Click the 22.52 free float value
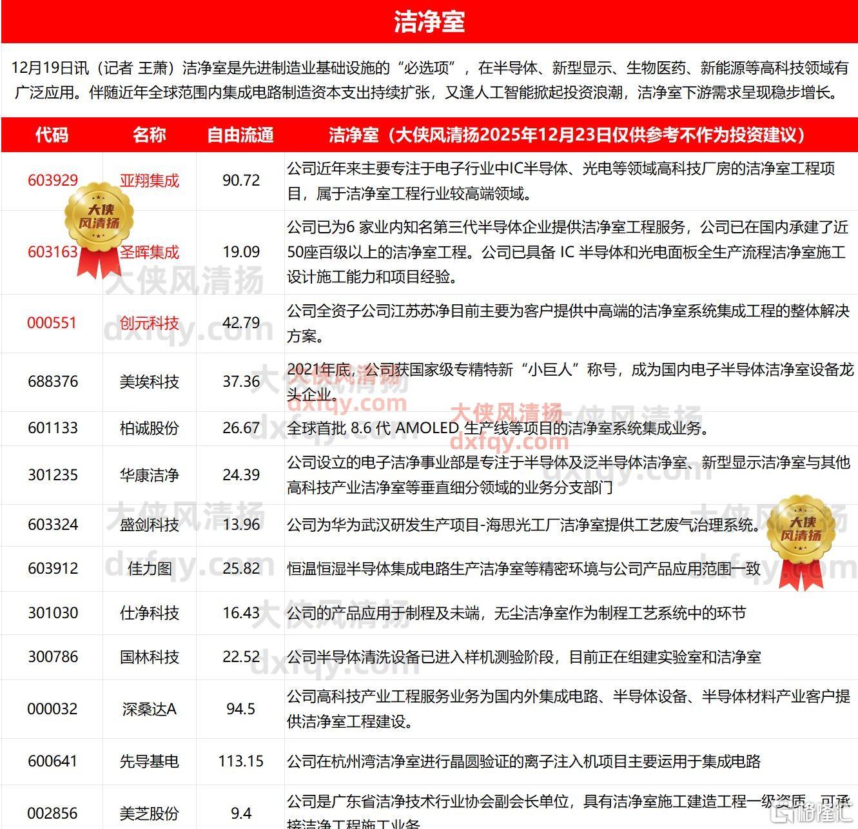This screenshot has height=829, width=858. pyautogui.click(x=241, y=657)
